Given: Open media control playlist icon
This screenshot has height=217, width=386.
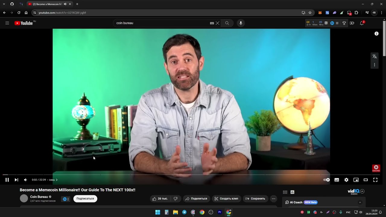Looking at the screenshot, I should coord(367,13).
